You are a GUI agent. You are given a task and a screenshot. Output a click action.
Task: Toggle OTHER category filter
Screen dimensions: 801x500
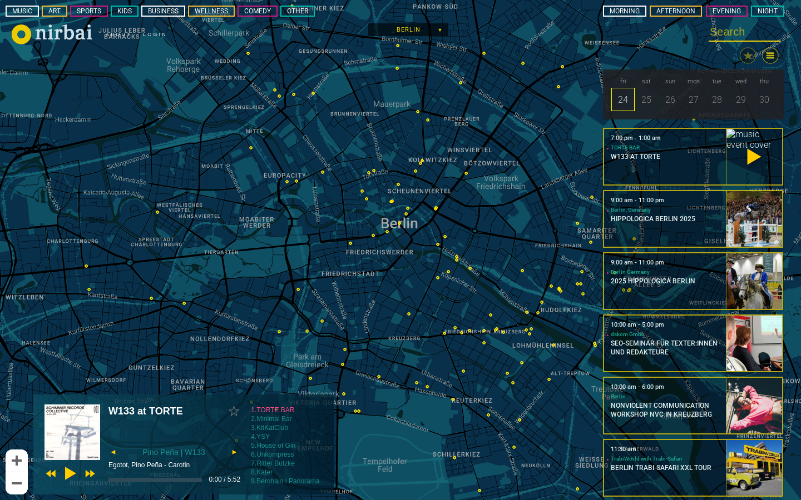pos(298,11)
